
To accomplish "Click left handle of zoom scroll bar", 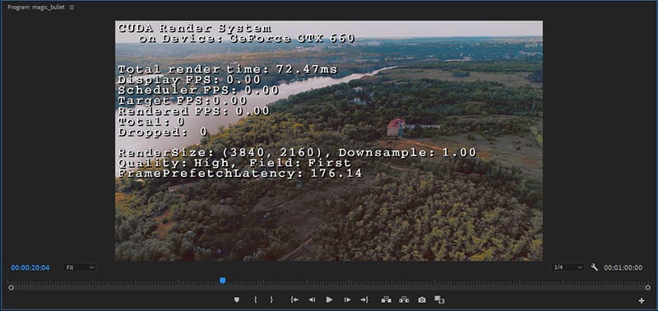I will coord(11,288).
